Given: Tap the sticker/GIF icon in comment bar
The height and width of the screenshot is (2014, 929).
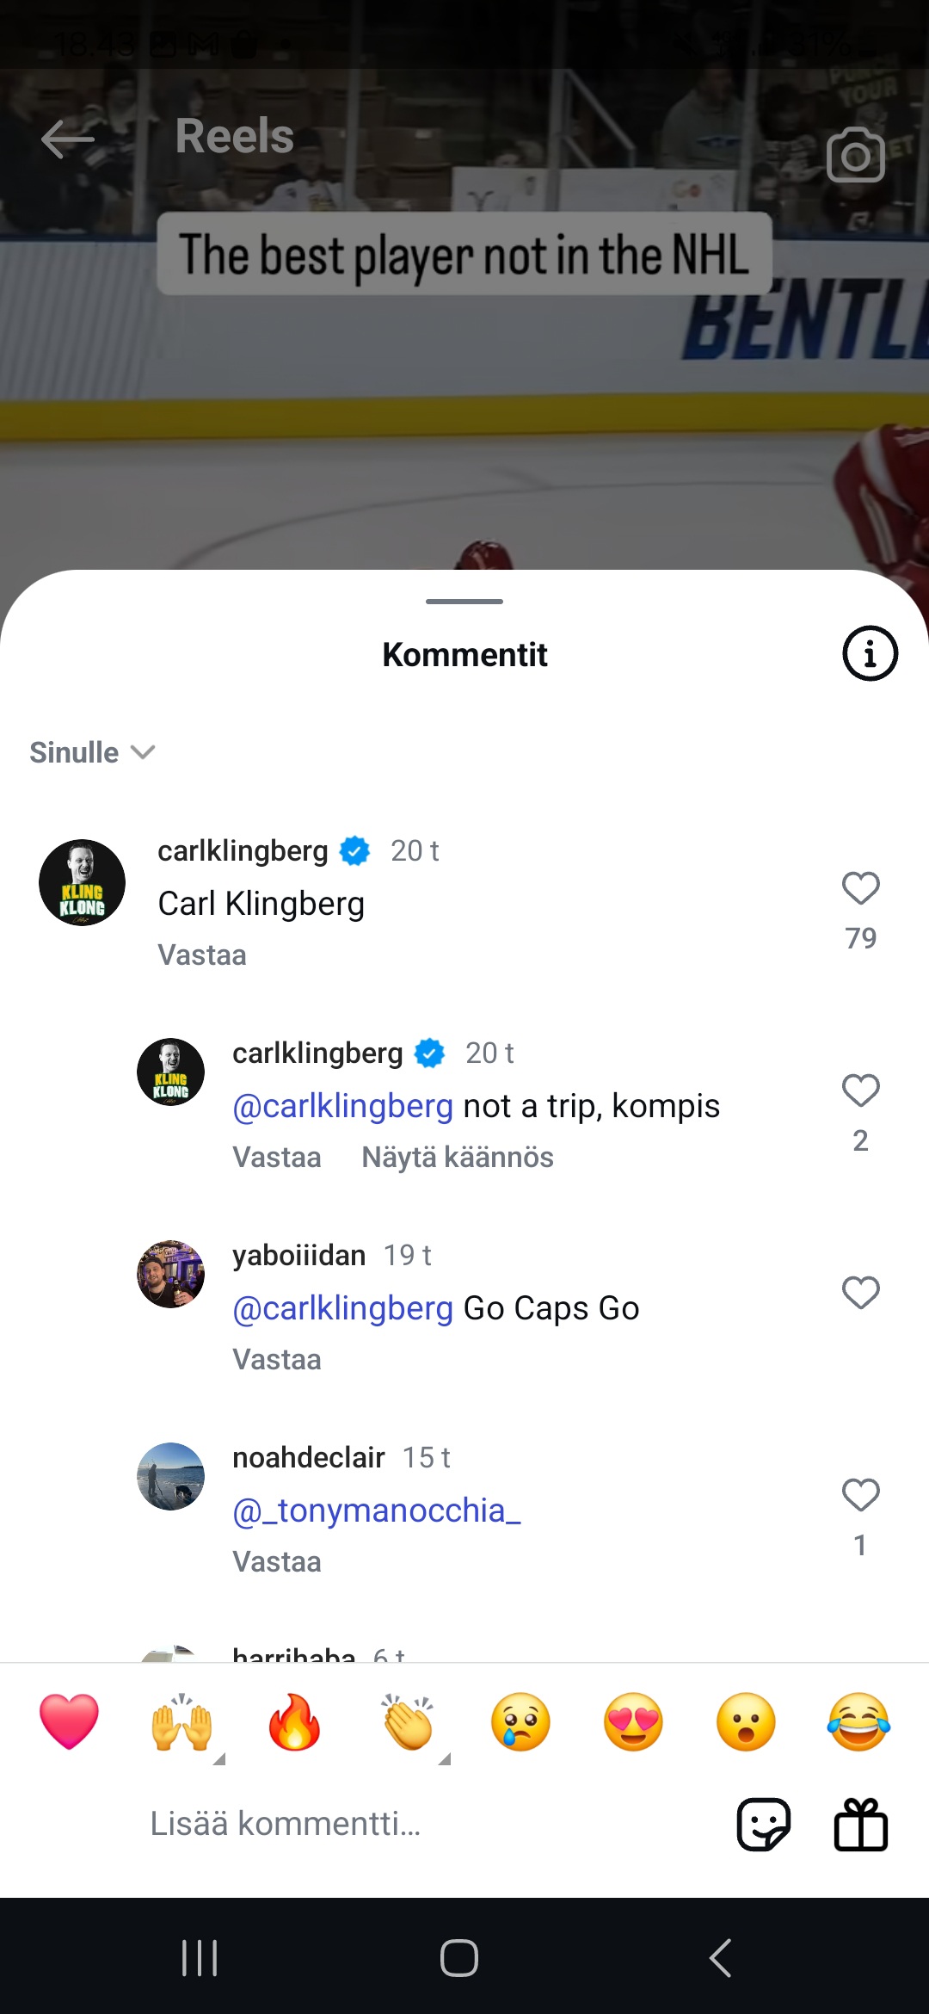Looking at the screenshot, I should pyautogui.click(x=763, y=1824).
